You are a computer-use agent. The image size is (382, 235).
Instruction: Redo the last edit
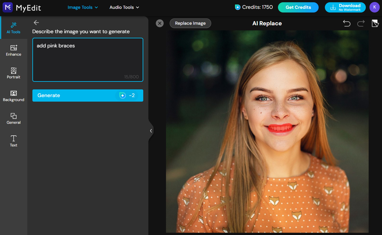point(361,24)
